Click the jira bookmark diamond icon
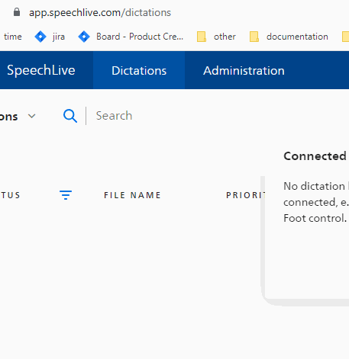349x359 pixels. [x=40, y=37]
